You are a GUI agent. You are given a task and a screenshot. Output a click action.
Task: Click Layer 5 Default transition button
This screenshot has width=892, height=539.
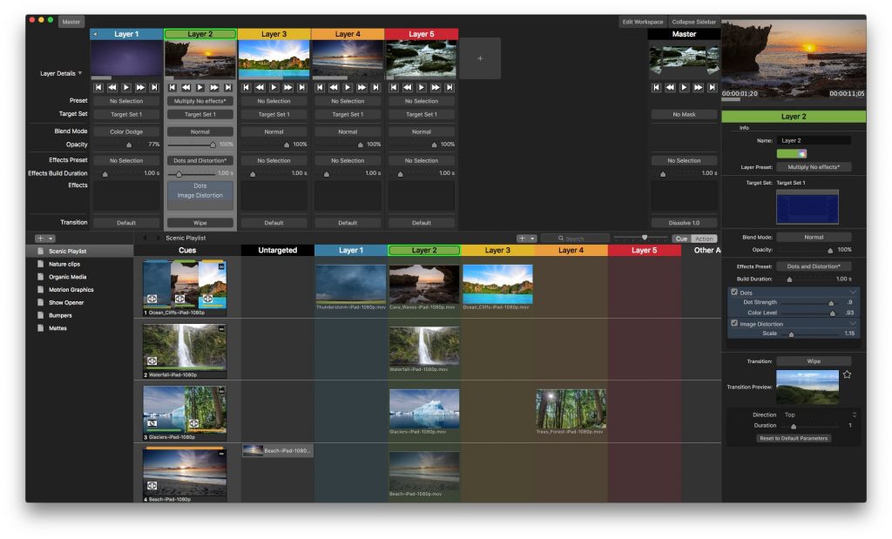coord(422,223)
